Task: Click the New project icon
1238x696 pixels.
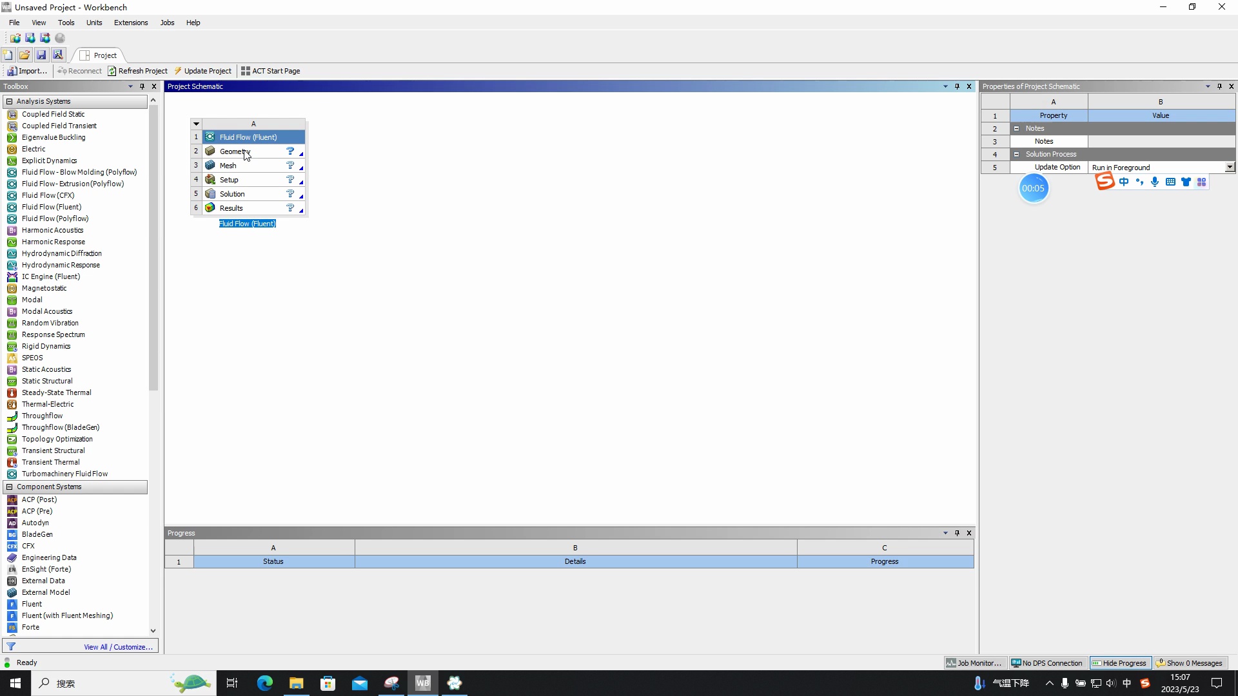Action: point(8,55)
